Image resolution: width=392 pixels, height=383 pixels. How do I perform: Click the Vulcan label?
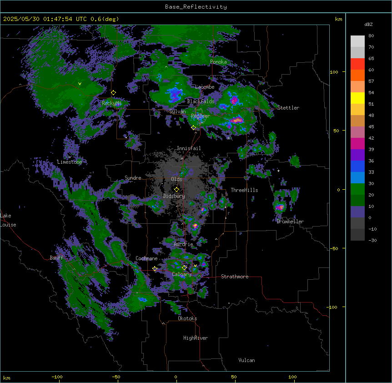pos(246,360)
